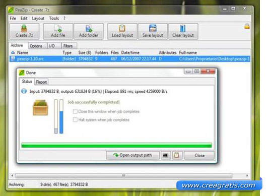Sort list by Type column header

[67, 52]
